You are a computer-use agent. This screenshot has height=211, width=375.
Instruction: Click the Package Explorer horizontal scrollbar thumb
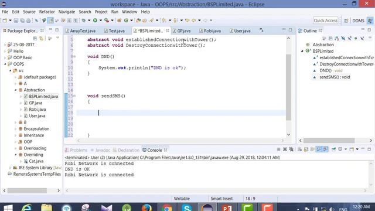27,190
